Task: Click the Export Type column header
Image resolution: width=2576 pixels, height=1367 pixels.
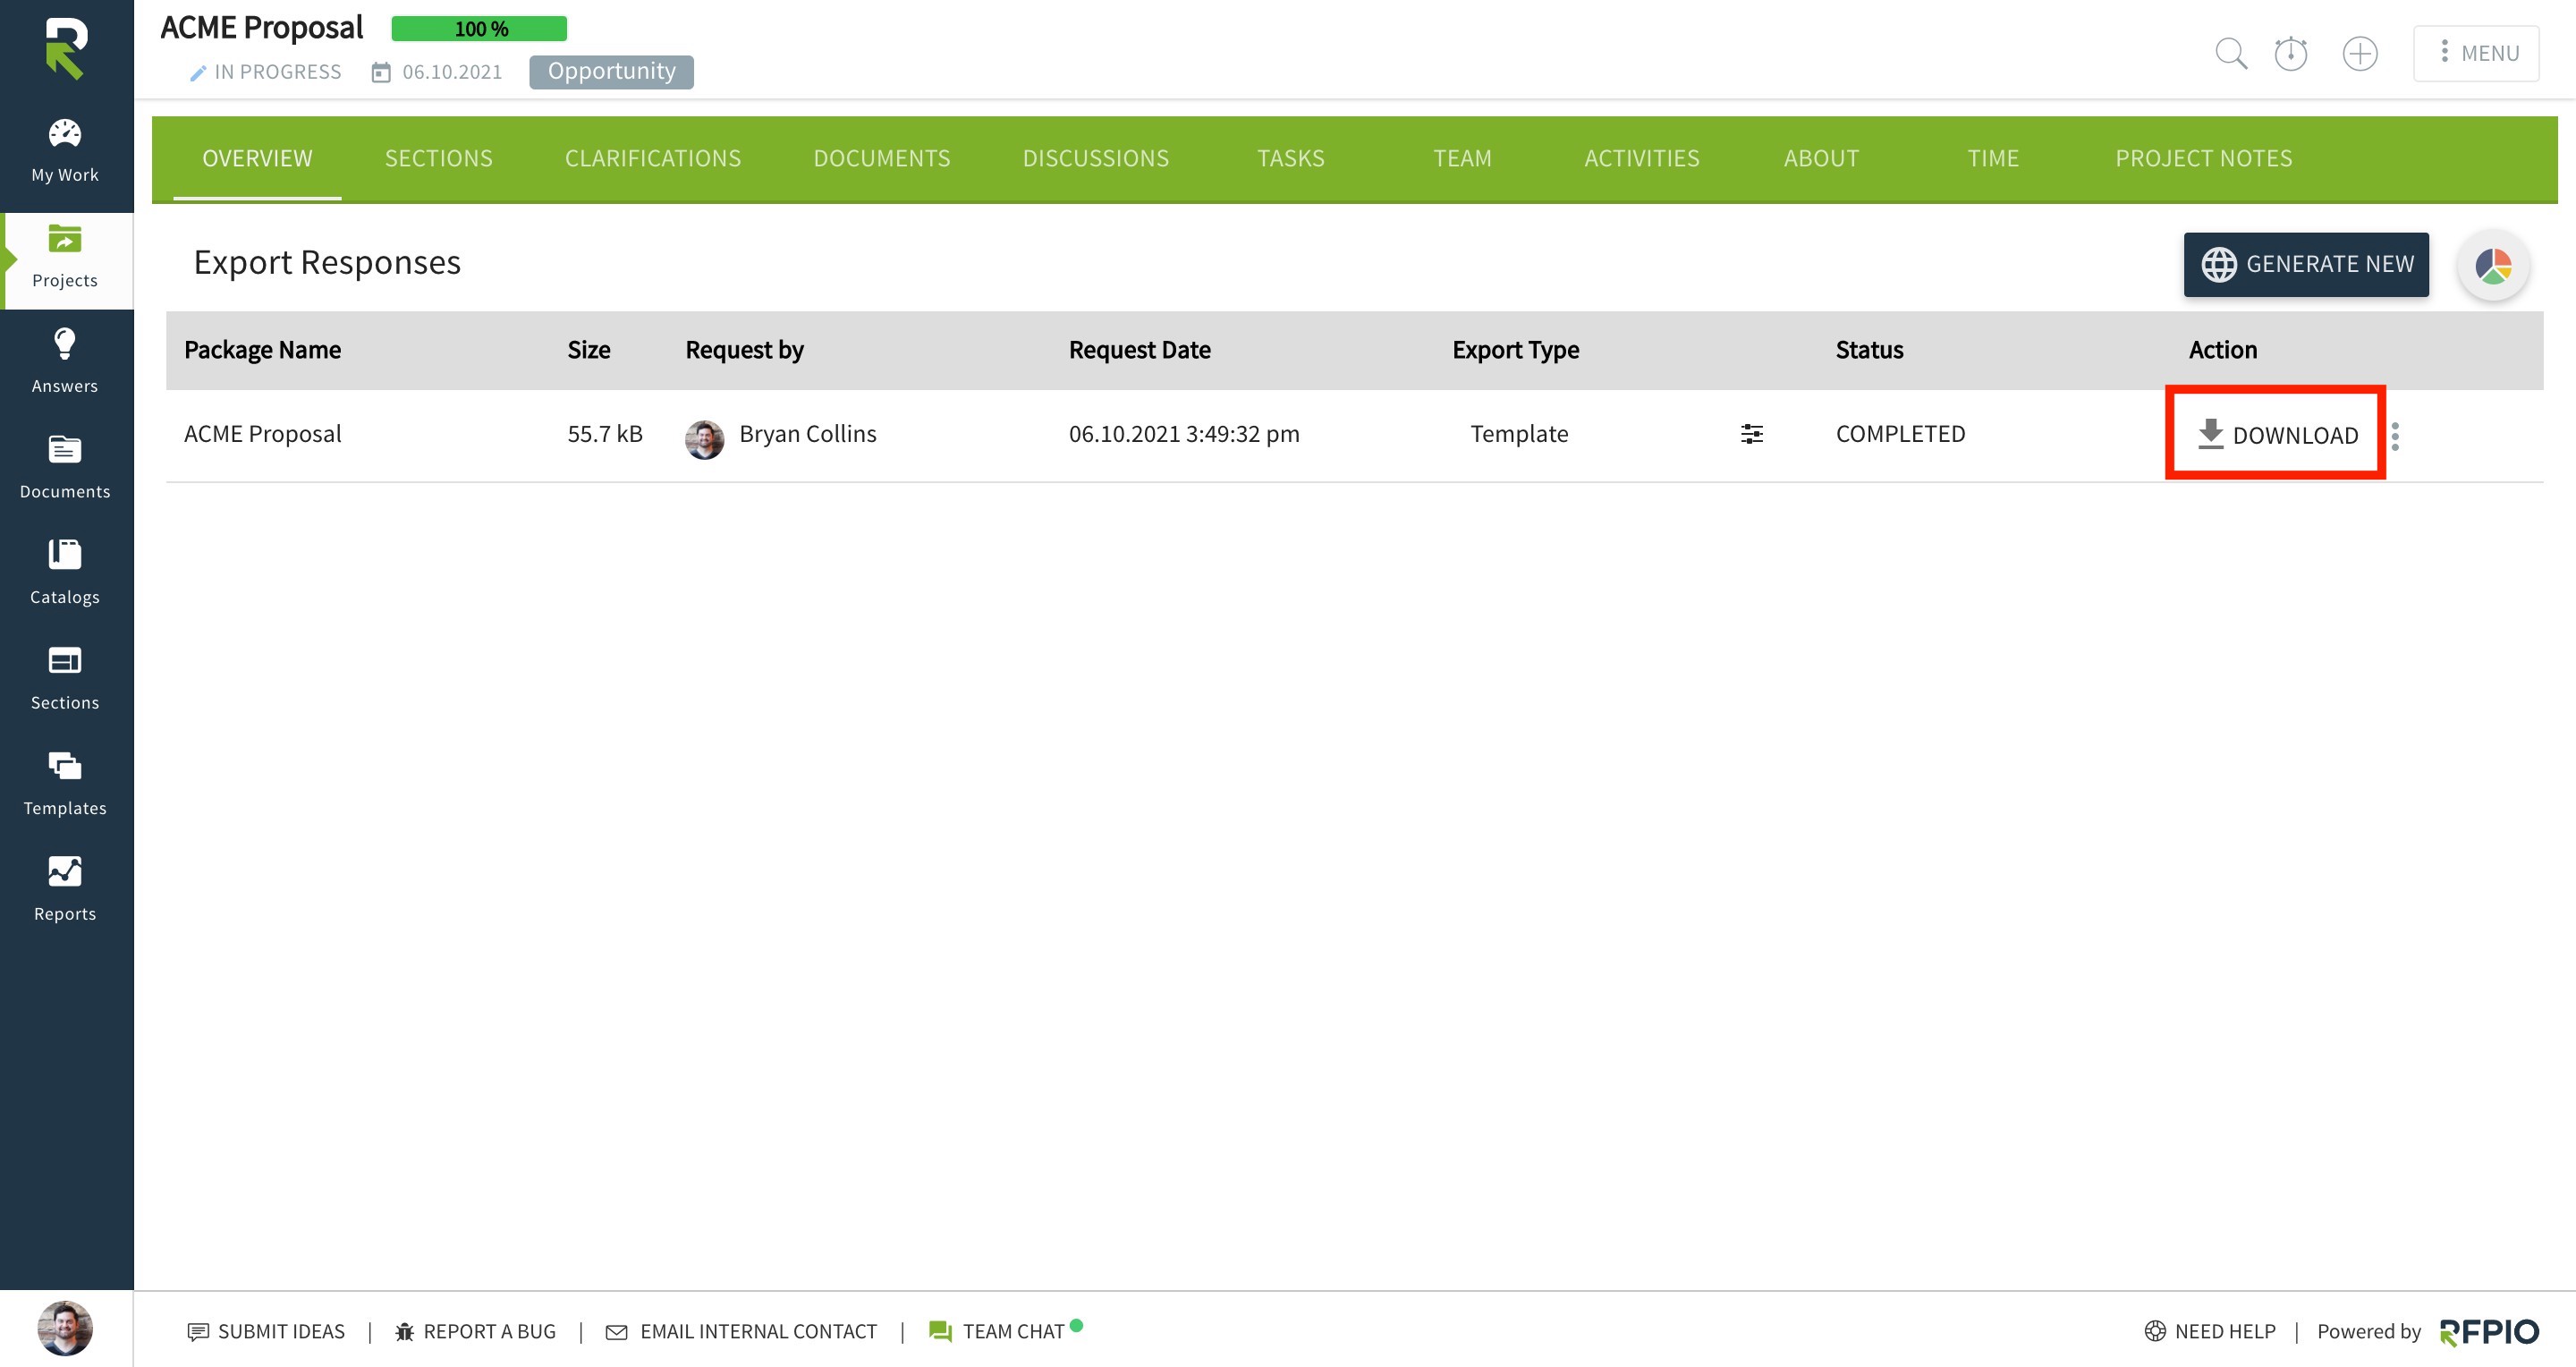Action: point(1515,349)
